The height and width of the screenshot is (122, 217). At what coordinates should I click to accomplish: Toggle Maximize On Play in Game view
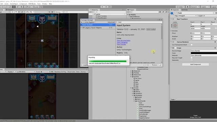tap(60, 72)
